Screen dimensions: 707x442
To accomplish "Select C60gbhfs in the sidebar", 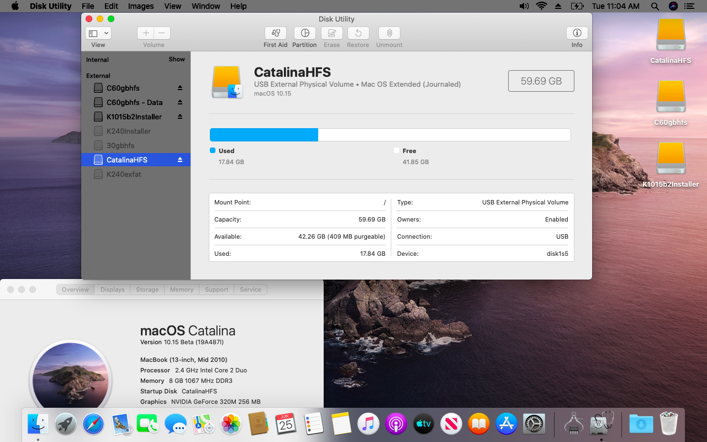I will (x=136, y=88).
